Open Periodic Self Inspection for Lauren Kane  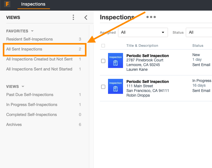[147, 56]
